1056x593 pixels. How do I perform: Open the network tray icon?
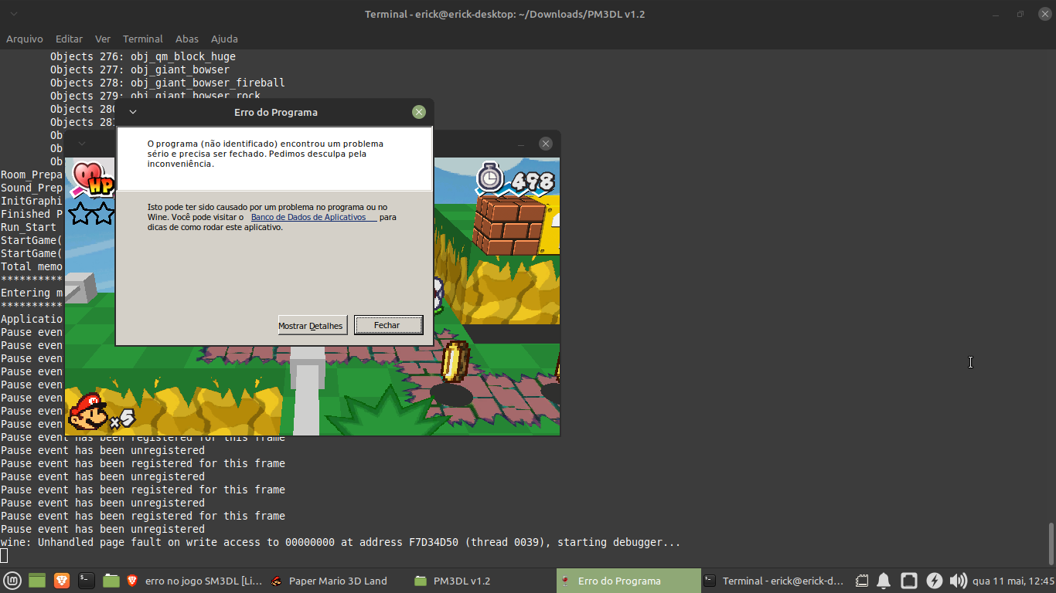pyautogui.click(x=909, y=581)
